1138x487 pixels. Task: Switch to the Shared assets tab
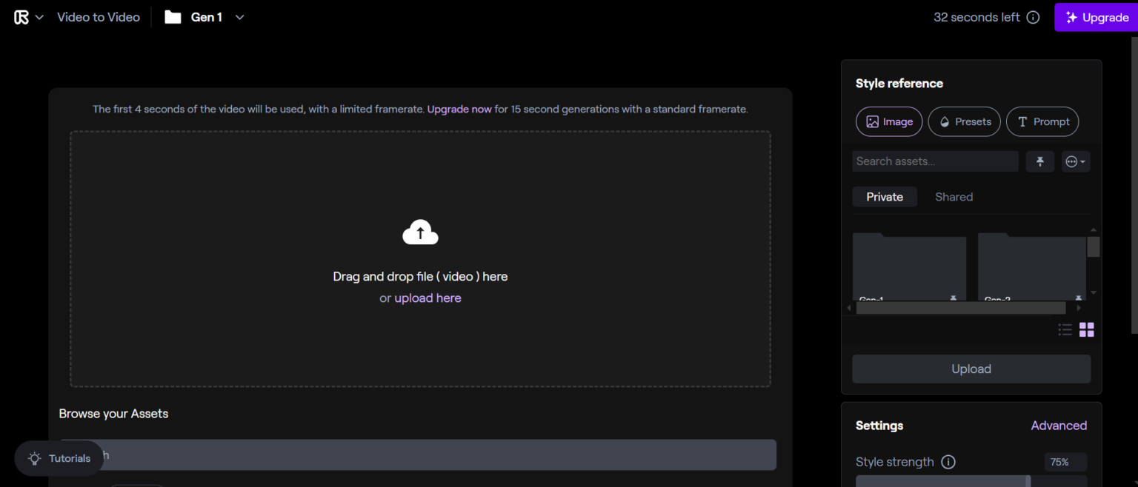(954, 197)
